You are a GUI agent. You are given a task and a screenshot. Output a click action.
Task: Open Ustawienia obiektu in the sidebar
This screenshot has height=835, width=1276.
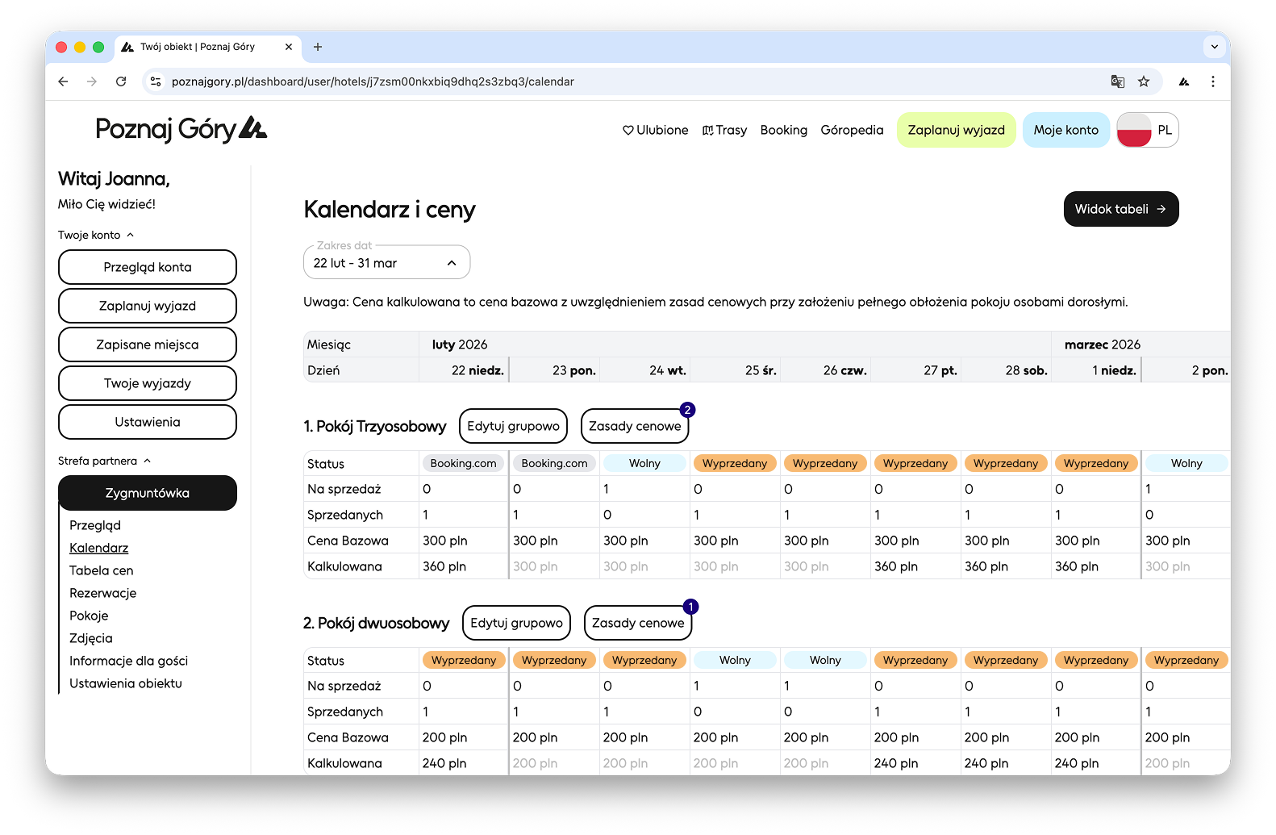[x=126, y=683]
